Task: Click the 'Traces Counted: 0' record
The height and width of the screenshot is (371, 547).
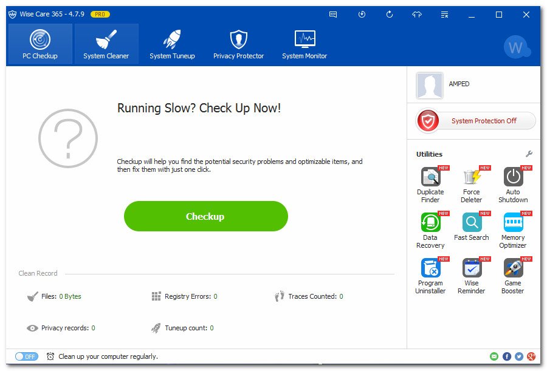Action: 309,296
